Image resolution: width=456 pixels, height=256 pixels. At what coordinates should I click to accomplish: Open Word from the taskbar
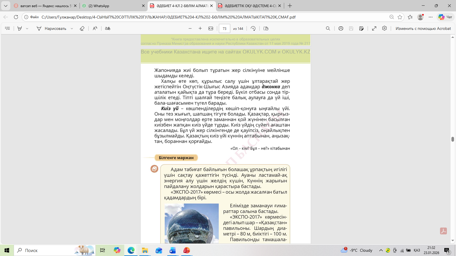pyautogui.click(x=173, y=250)
